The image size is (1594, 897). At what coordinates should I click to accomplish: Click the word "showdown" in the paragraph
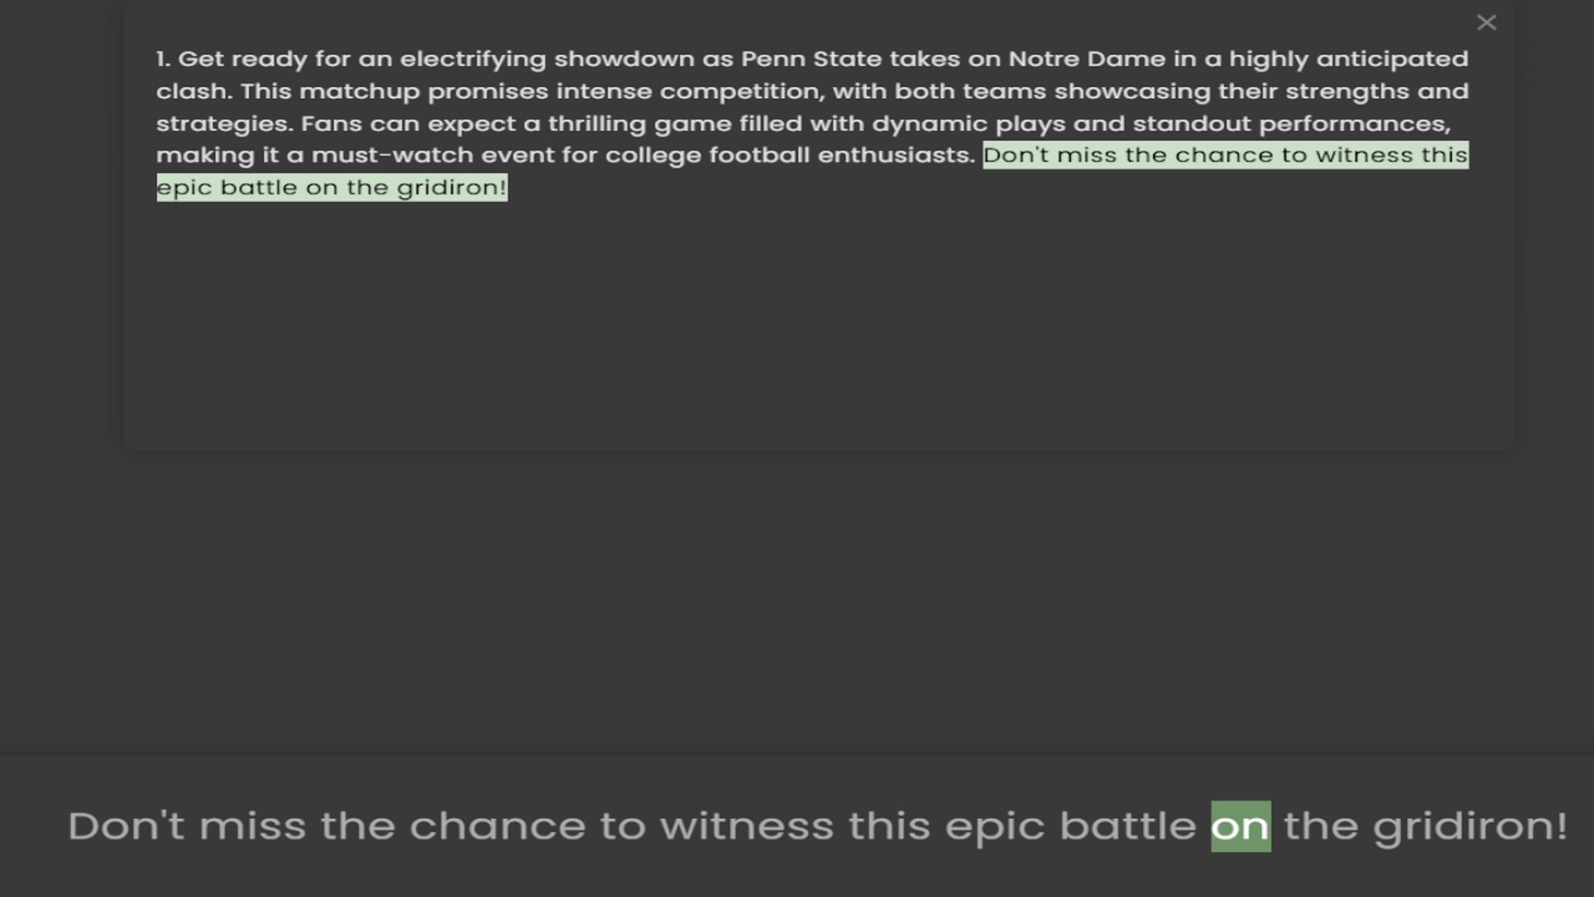624,59
